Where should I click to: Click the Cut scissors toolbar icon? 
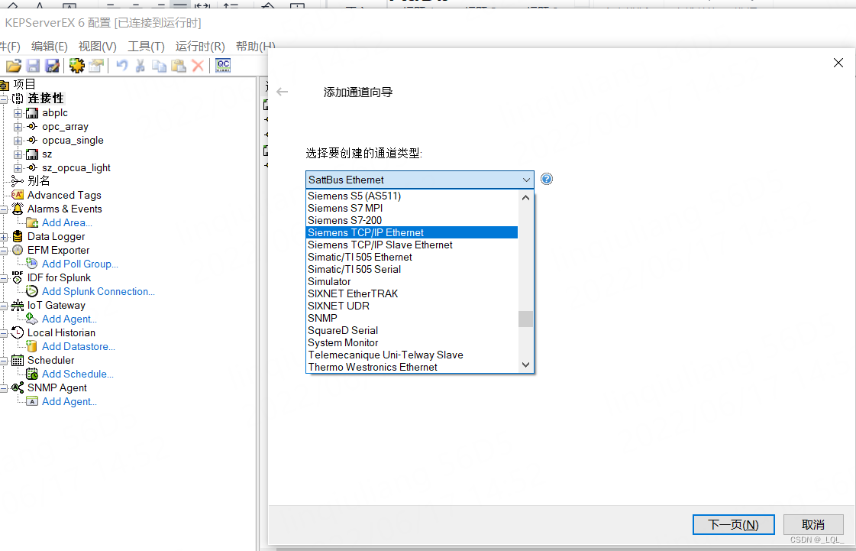[x=140, y=66]
